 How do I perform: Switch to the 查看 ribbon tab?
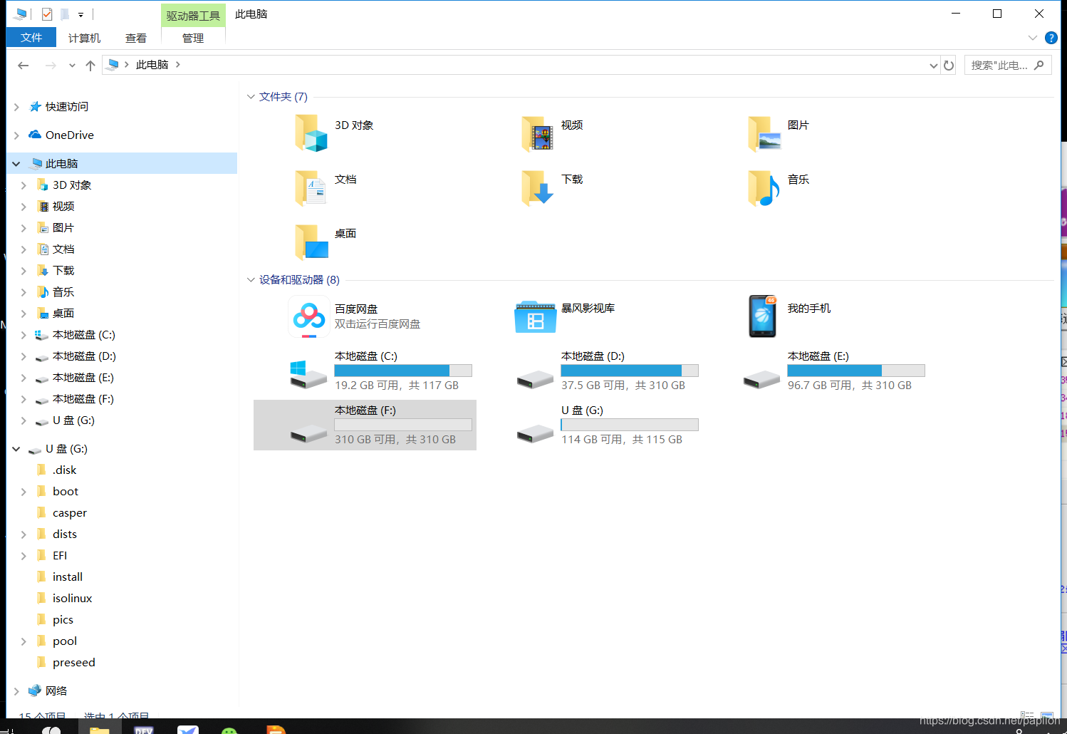click(136, 38)
